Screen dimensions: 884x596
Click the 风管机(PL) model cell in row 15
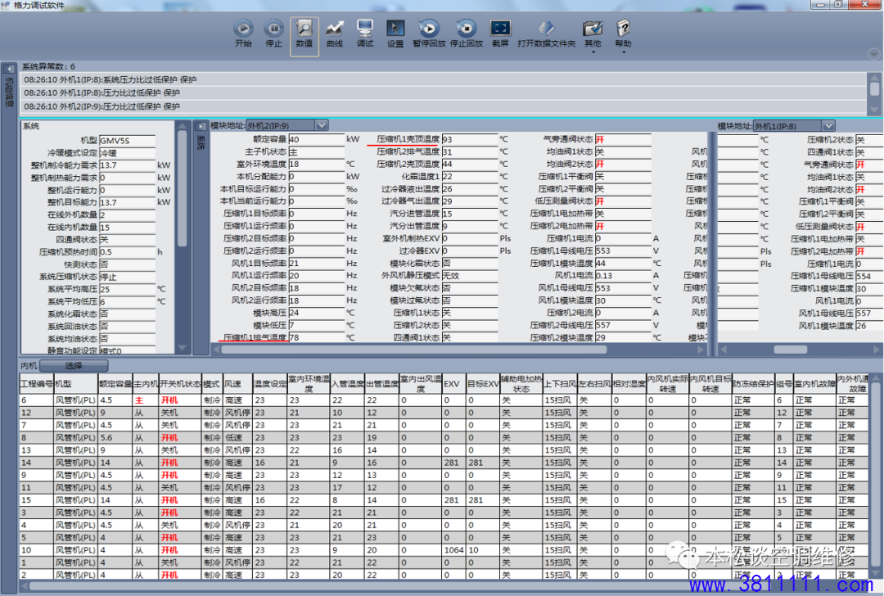pos(75,500)
